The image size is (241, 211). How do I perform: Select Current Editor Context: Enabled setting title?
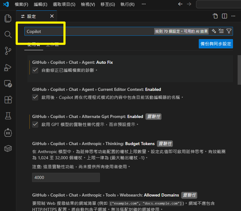[96, 89]
